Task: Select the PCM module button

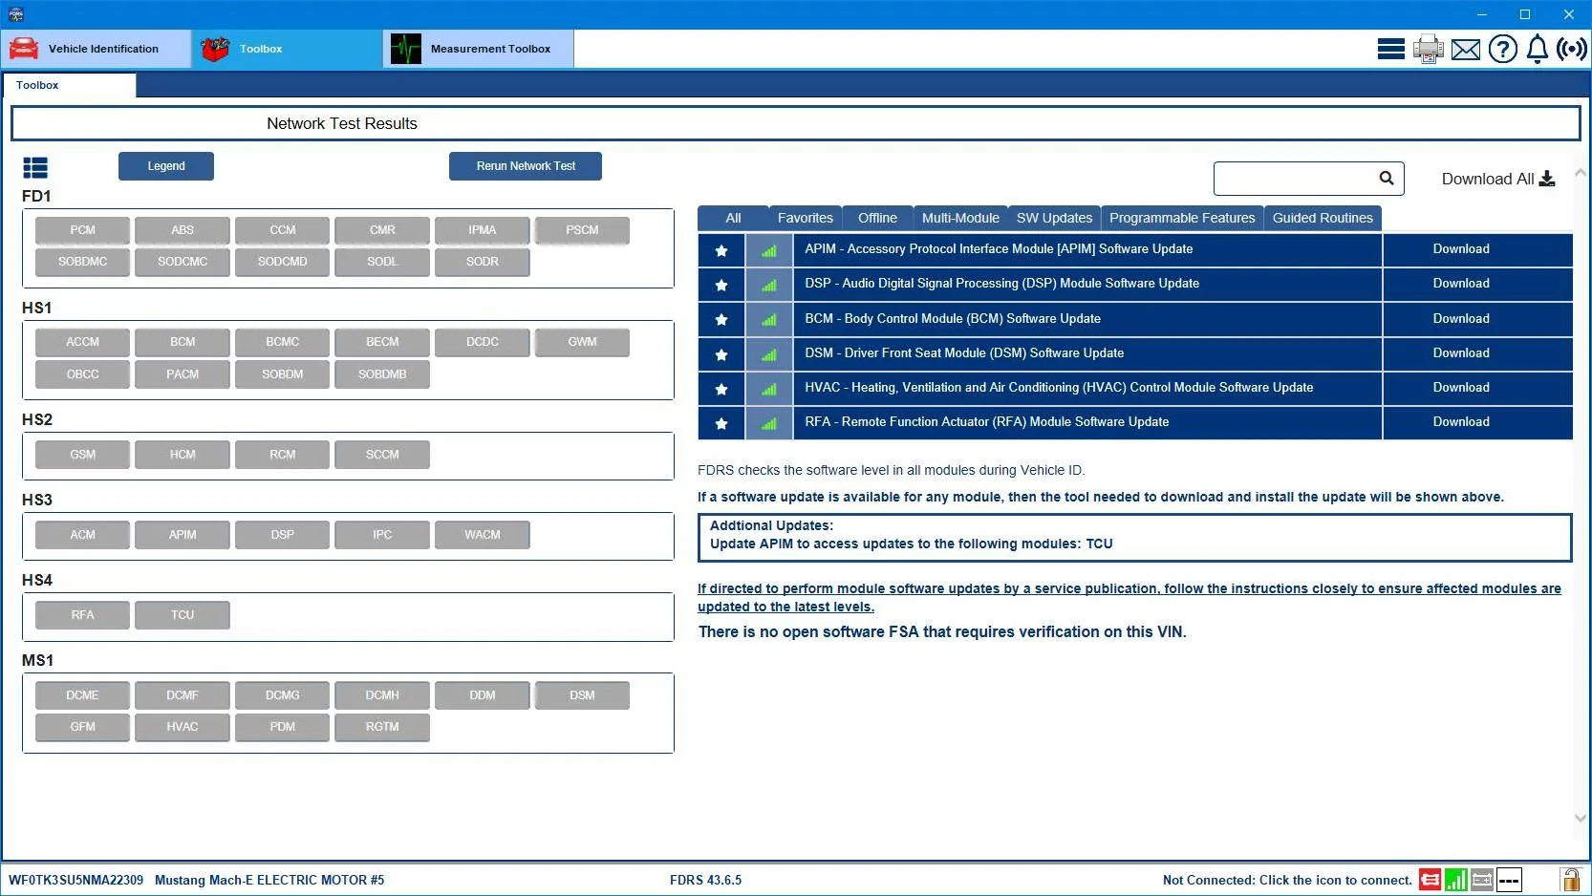Action: click(x=82, y=230)
